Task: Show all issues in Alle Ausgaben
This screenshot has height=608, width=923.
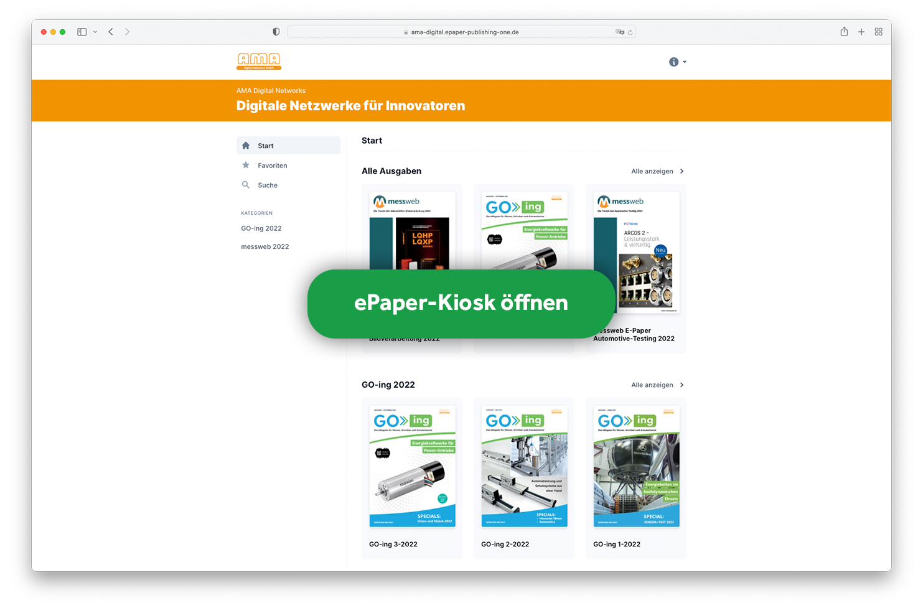Action: click(652, 171)
